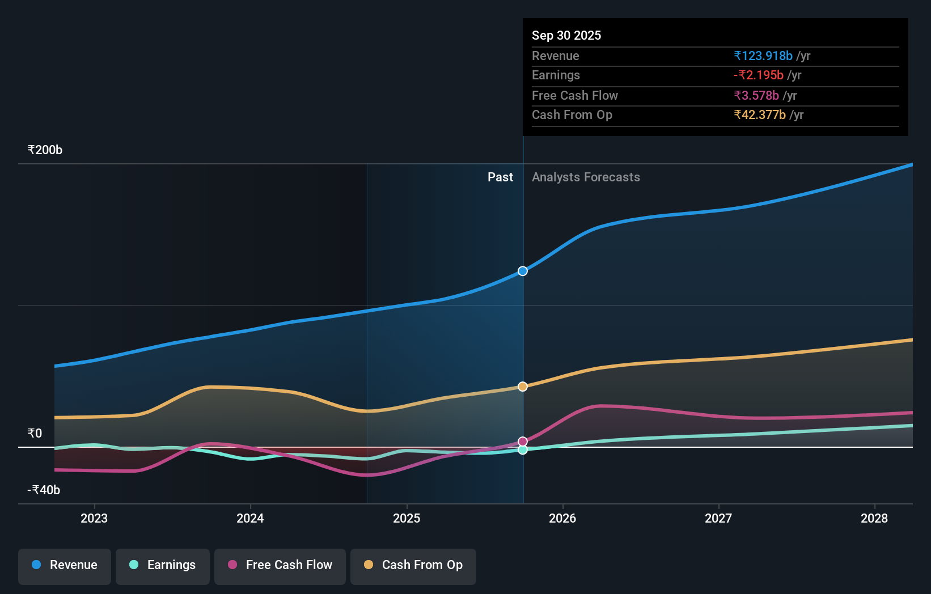Click the vertical date indicator line on the chart
931x594 pixels.
(x=523, y=340)
